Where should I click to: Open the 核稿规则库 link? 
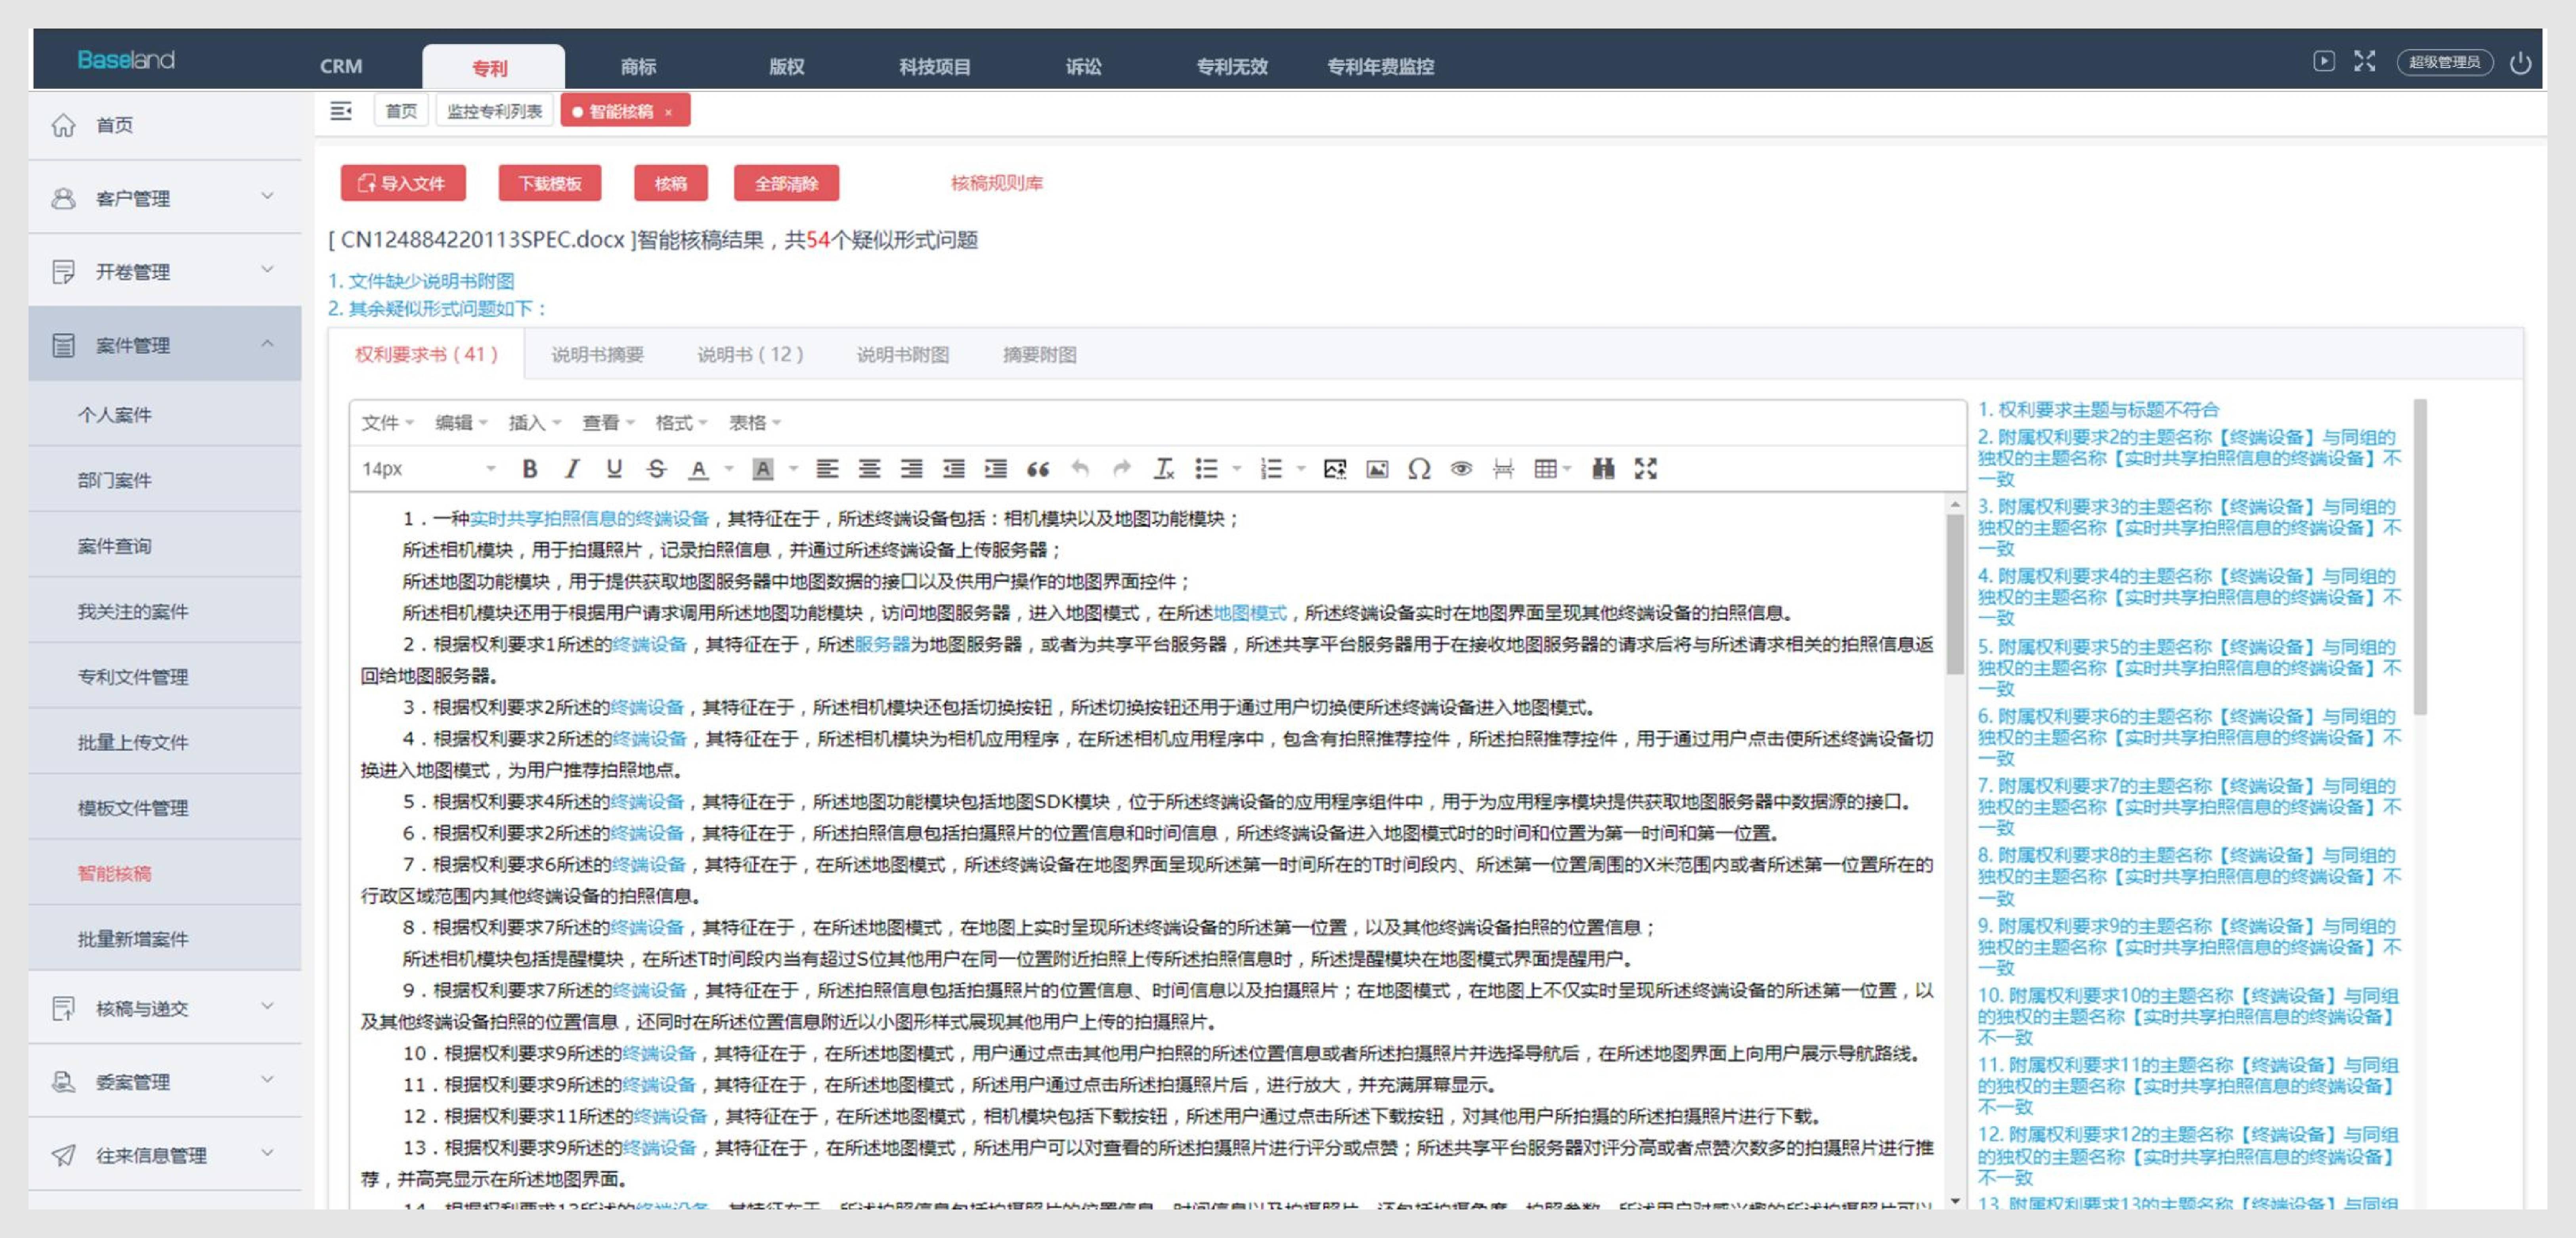996,183
